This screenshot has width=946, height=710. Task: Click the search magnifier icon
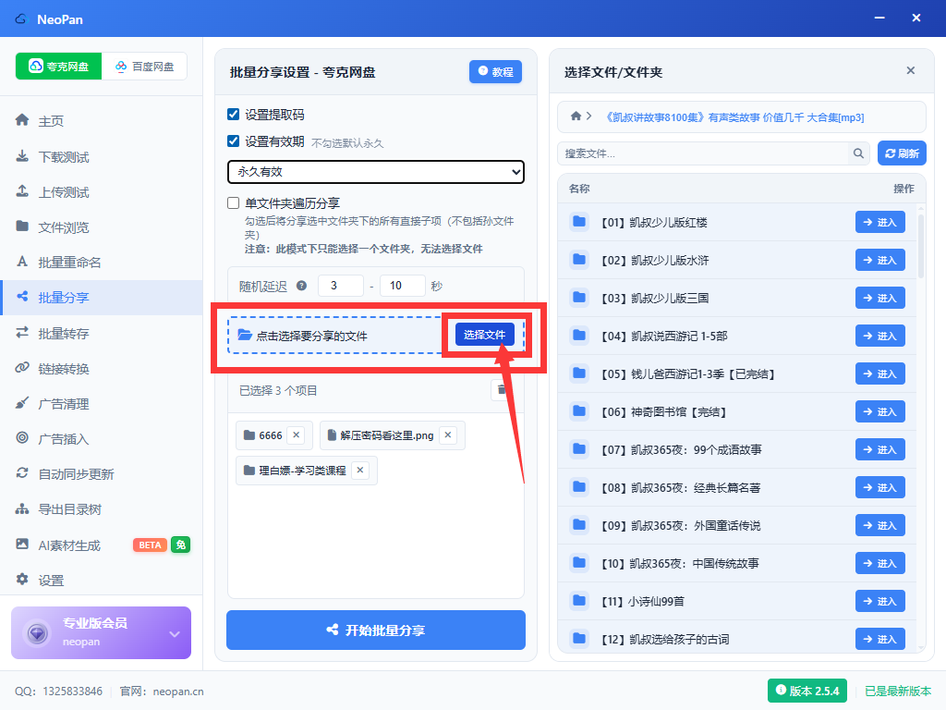point(858,153)
